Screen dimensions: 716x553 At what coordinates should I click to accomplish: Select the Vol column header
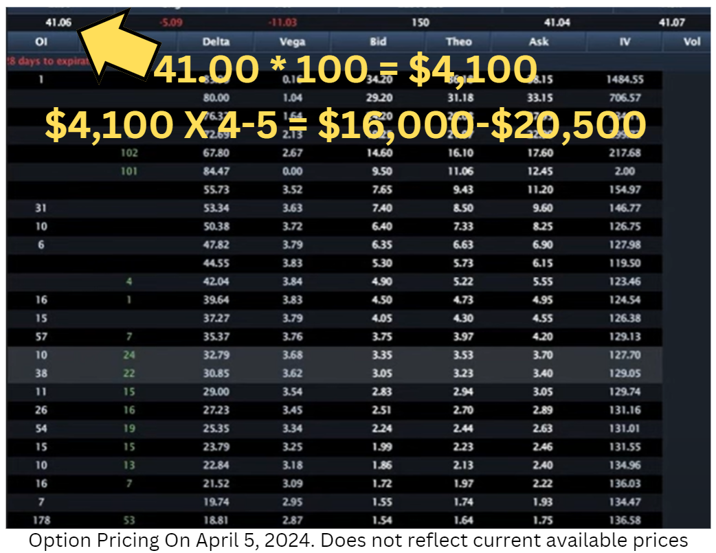click(690, 42)
